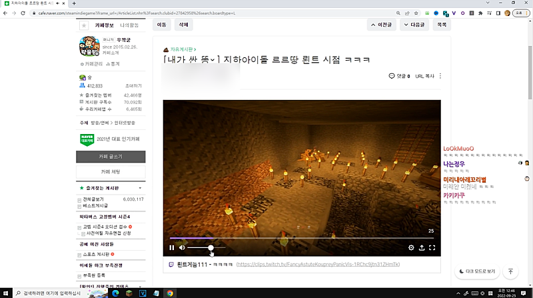Viewport: 533px width, 298px height.
Task: Click the cafe favorite star icon
Action: pos(84,25)
